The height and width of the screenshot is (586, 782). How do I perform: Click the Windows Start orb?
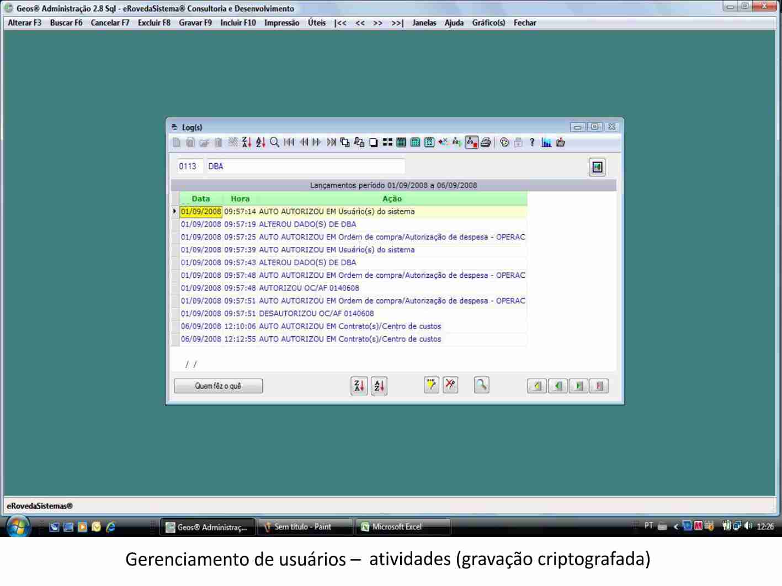point(18,526)
